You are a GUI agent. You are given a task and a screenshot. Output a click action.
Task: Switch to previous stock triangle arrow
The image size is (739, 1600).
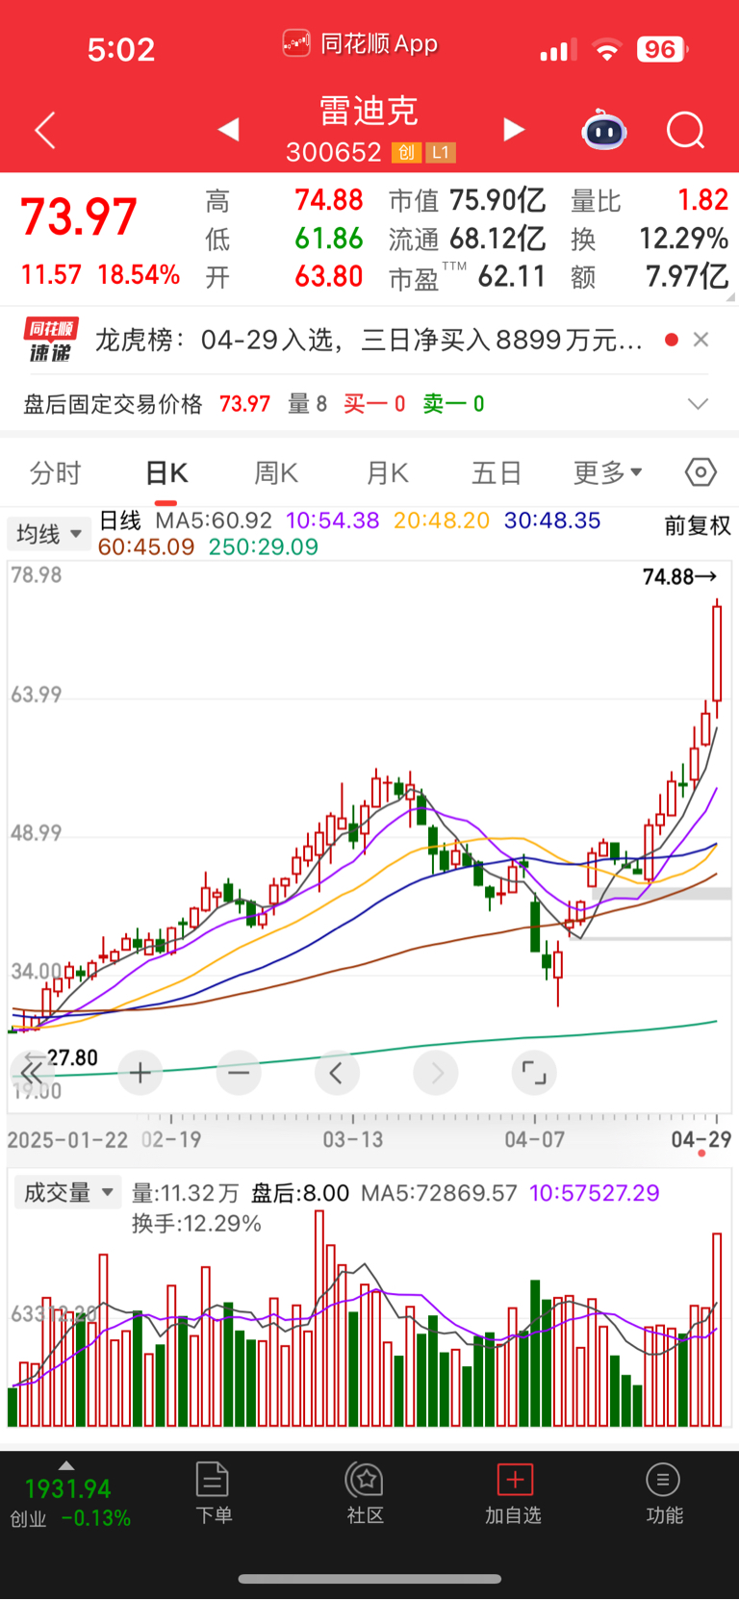[228, 129]
